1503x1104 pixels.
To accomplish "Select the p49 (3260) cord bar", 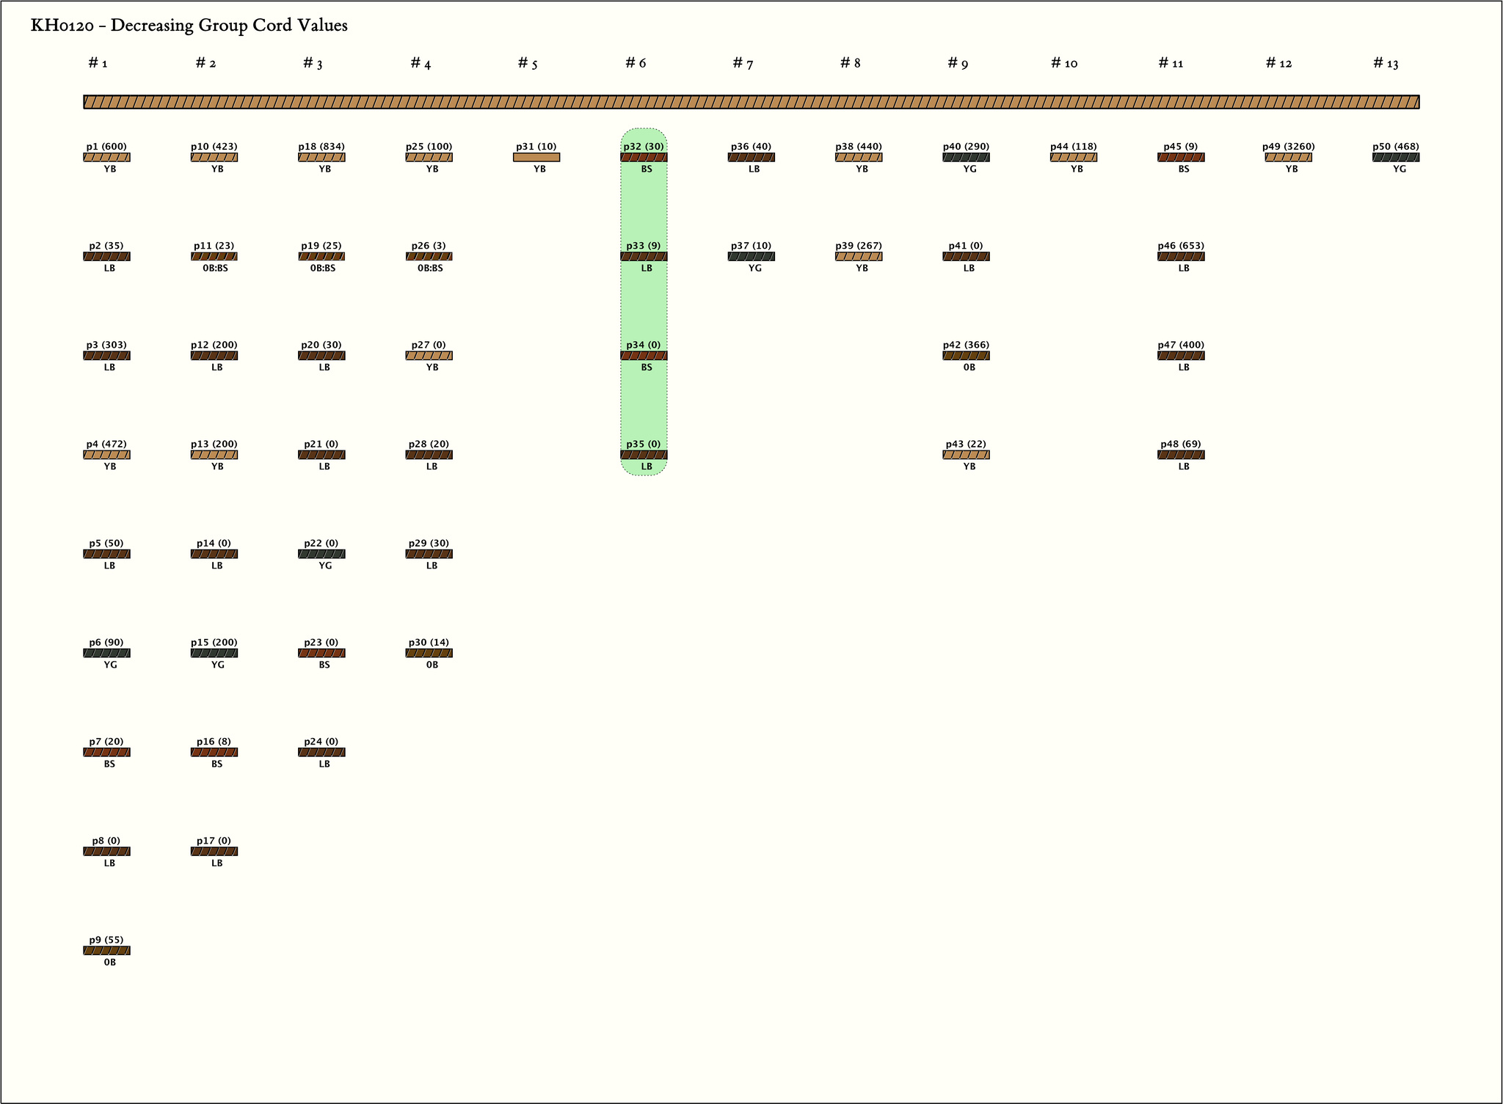I will [x=1288, y=157].
